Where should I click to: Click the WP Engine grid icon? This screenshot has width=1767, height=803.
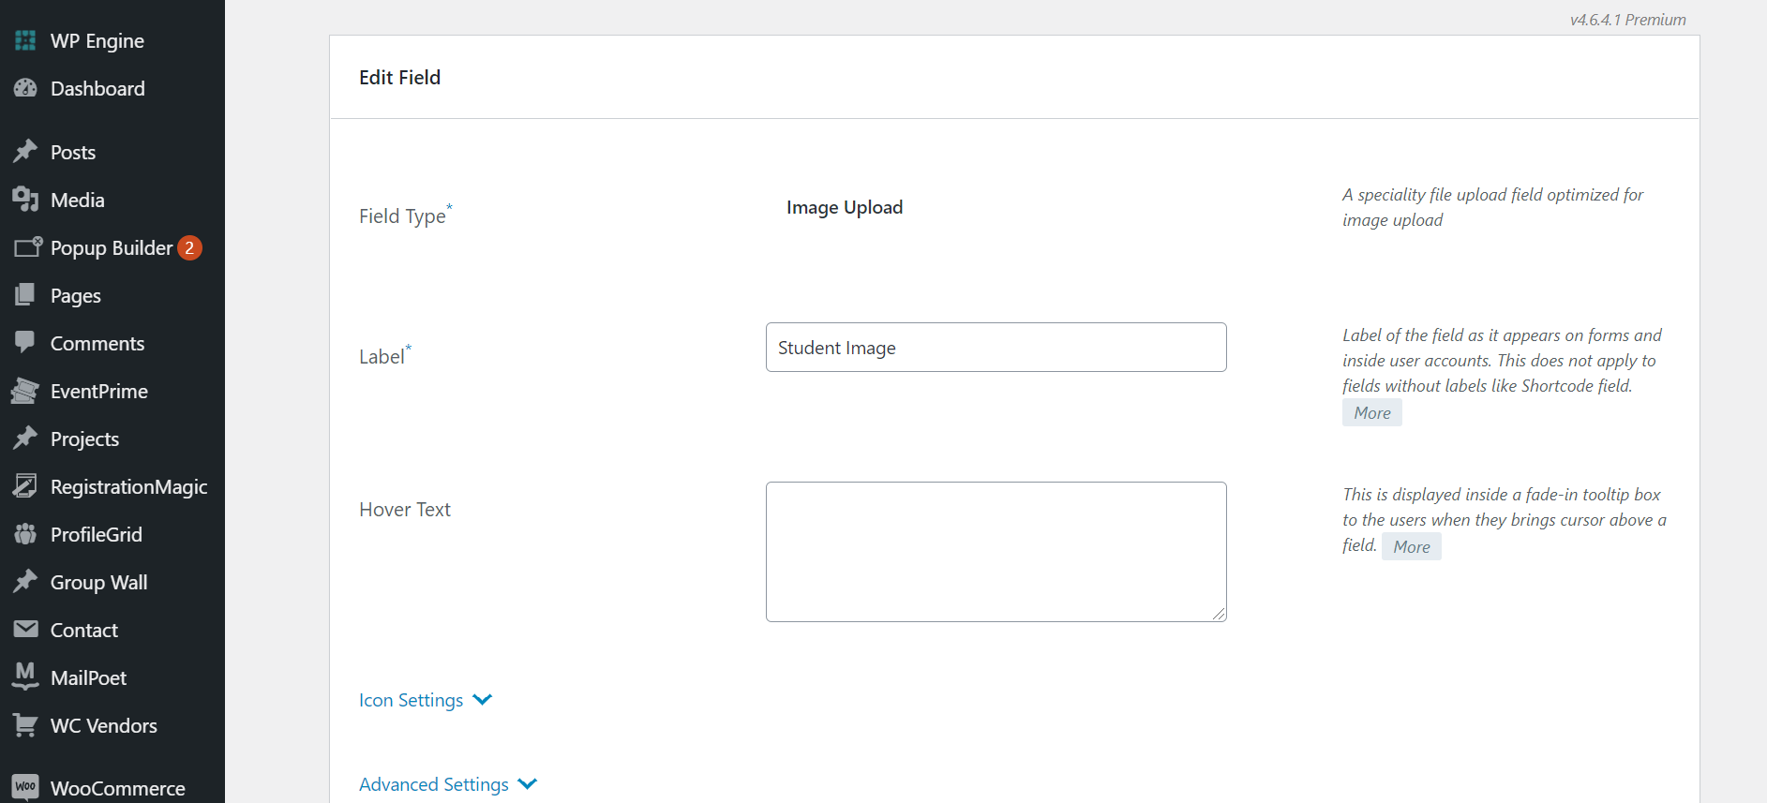click(x=25, y=41)
